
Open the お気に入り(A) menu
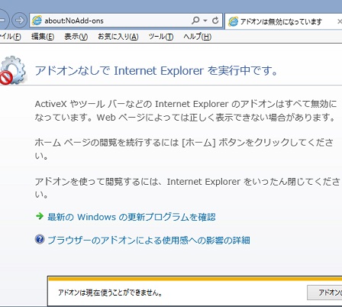[x=118, y=37]
